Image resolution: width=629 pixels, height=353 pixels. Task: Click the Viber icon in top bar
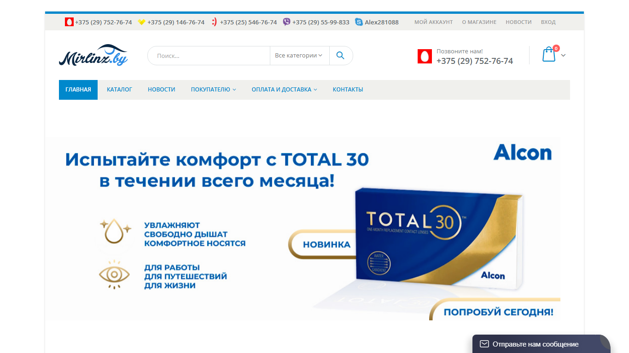286,22
